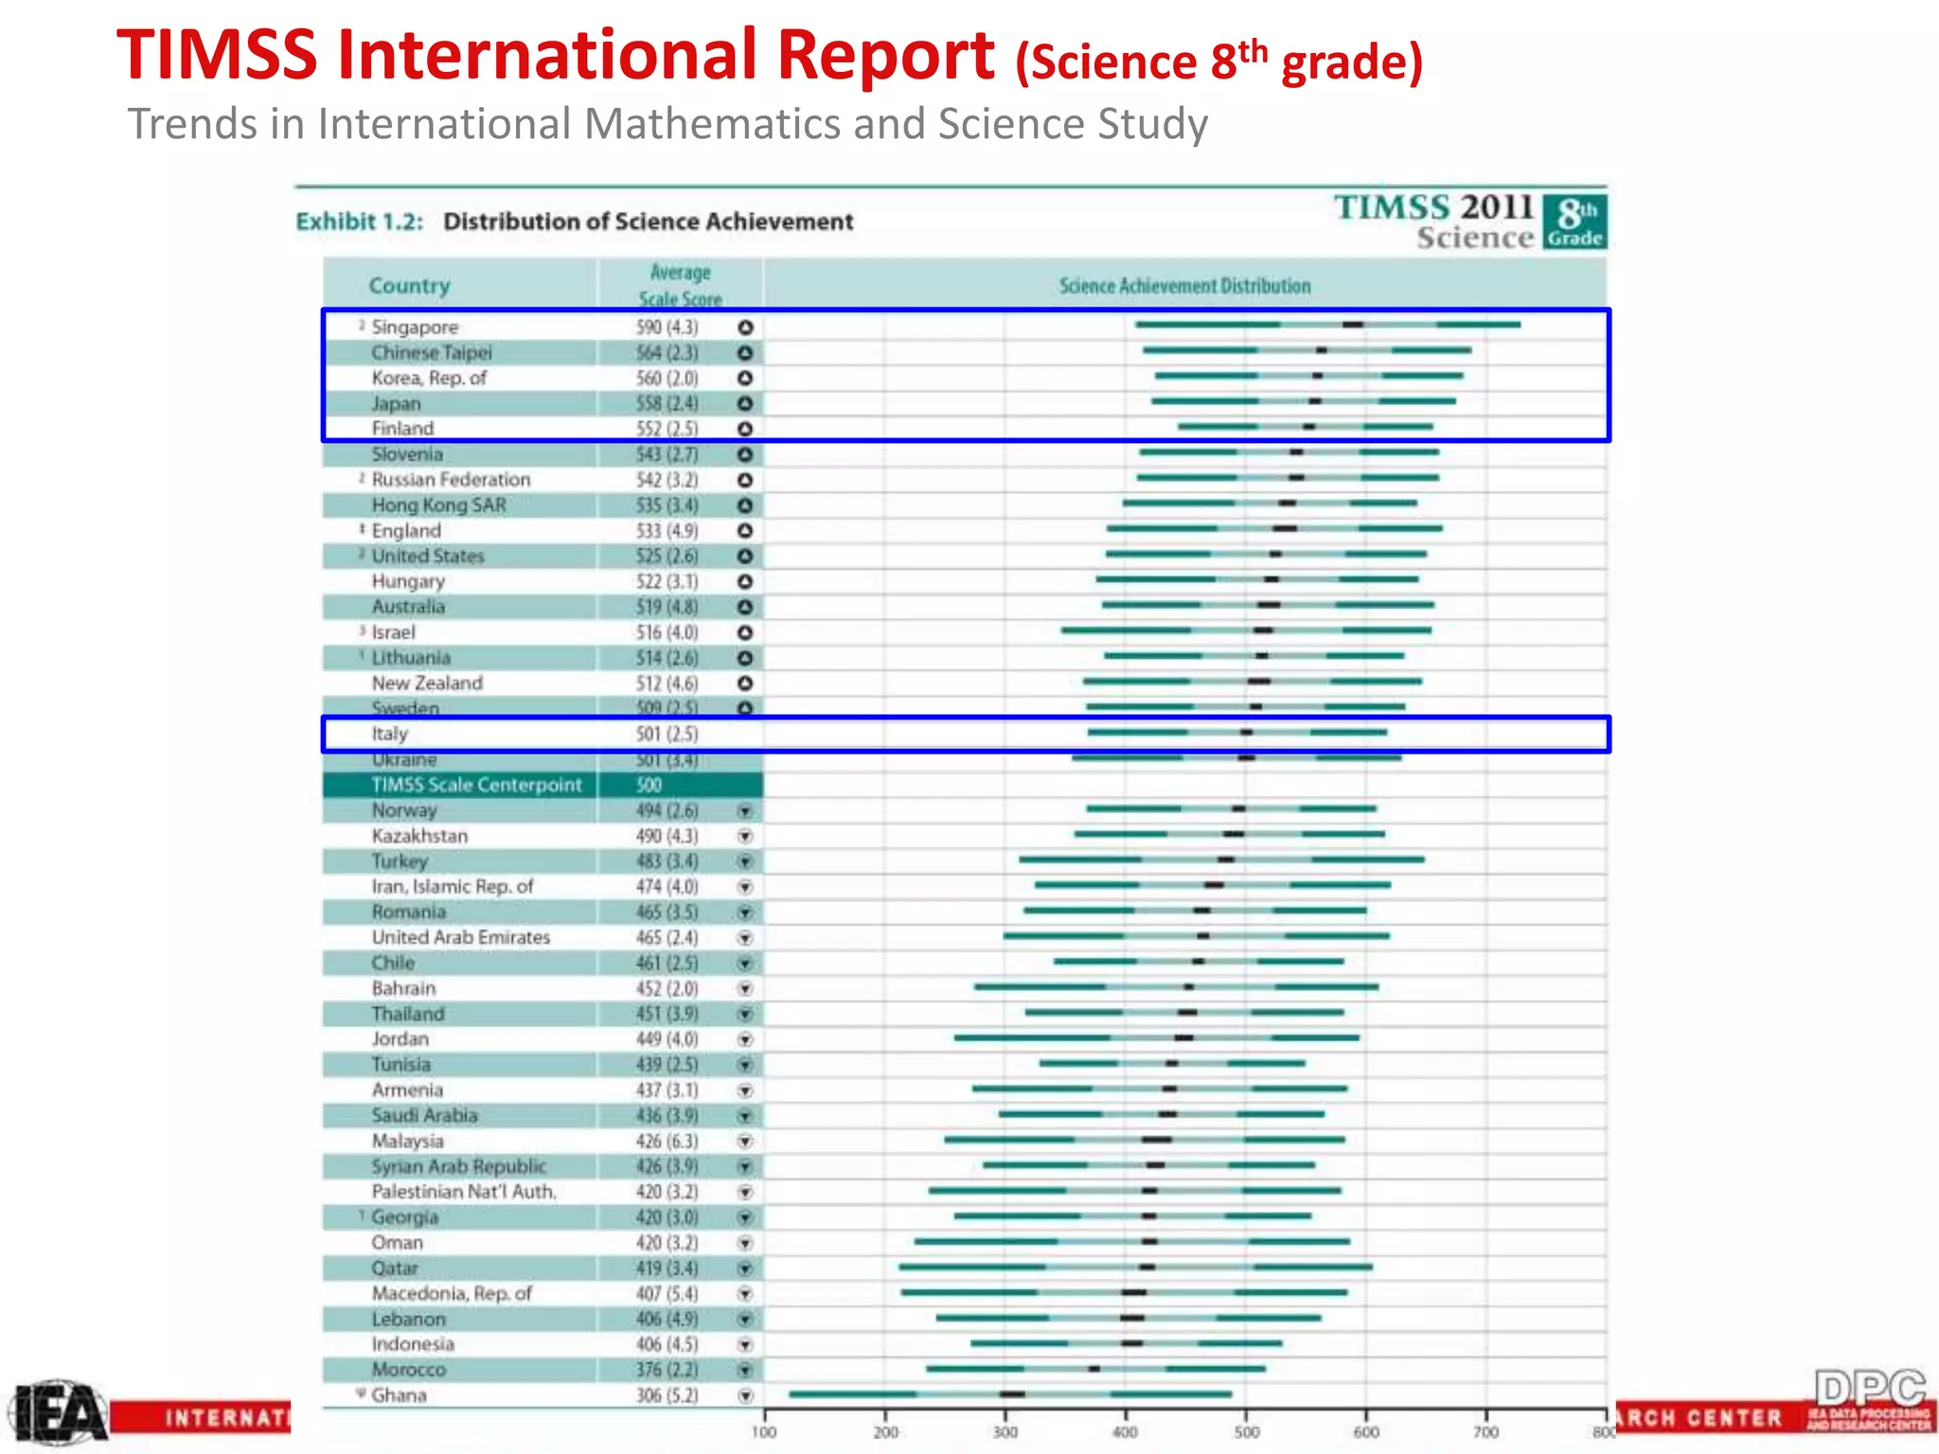The height and width of the screenshot is (1454, 1939).
Task: Click the up-arrow marker for Australia
Action: [745, 607]
